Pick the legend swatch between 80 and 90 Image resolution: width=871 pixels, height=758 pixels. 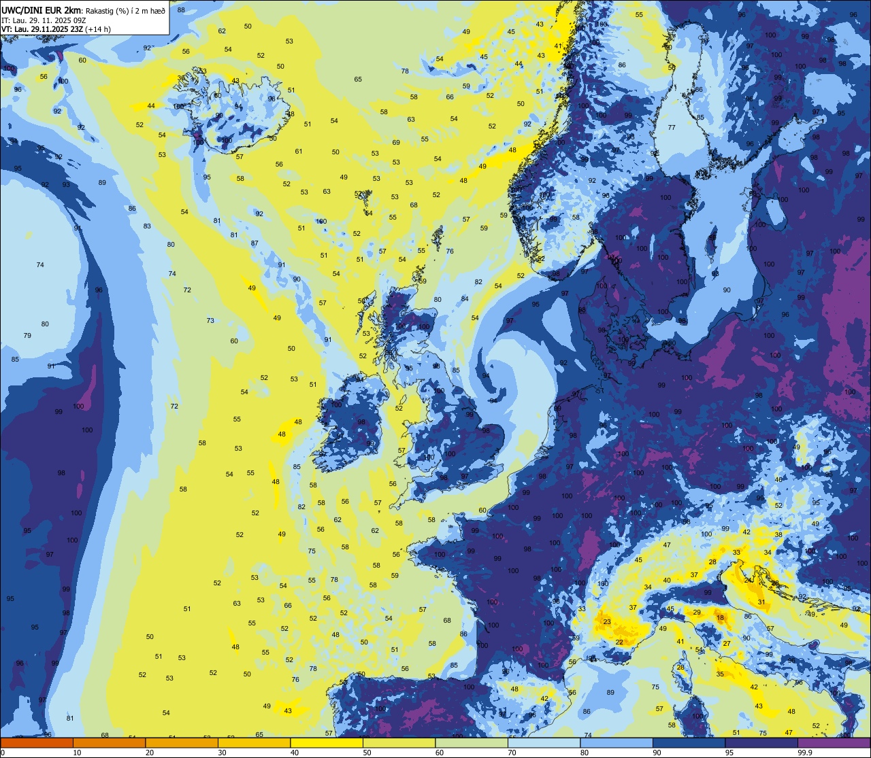point(617,742)
